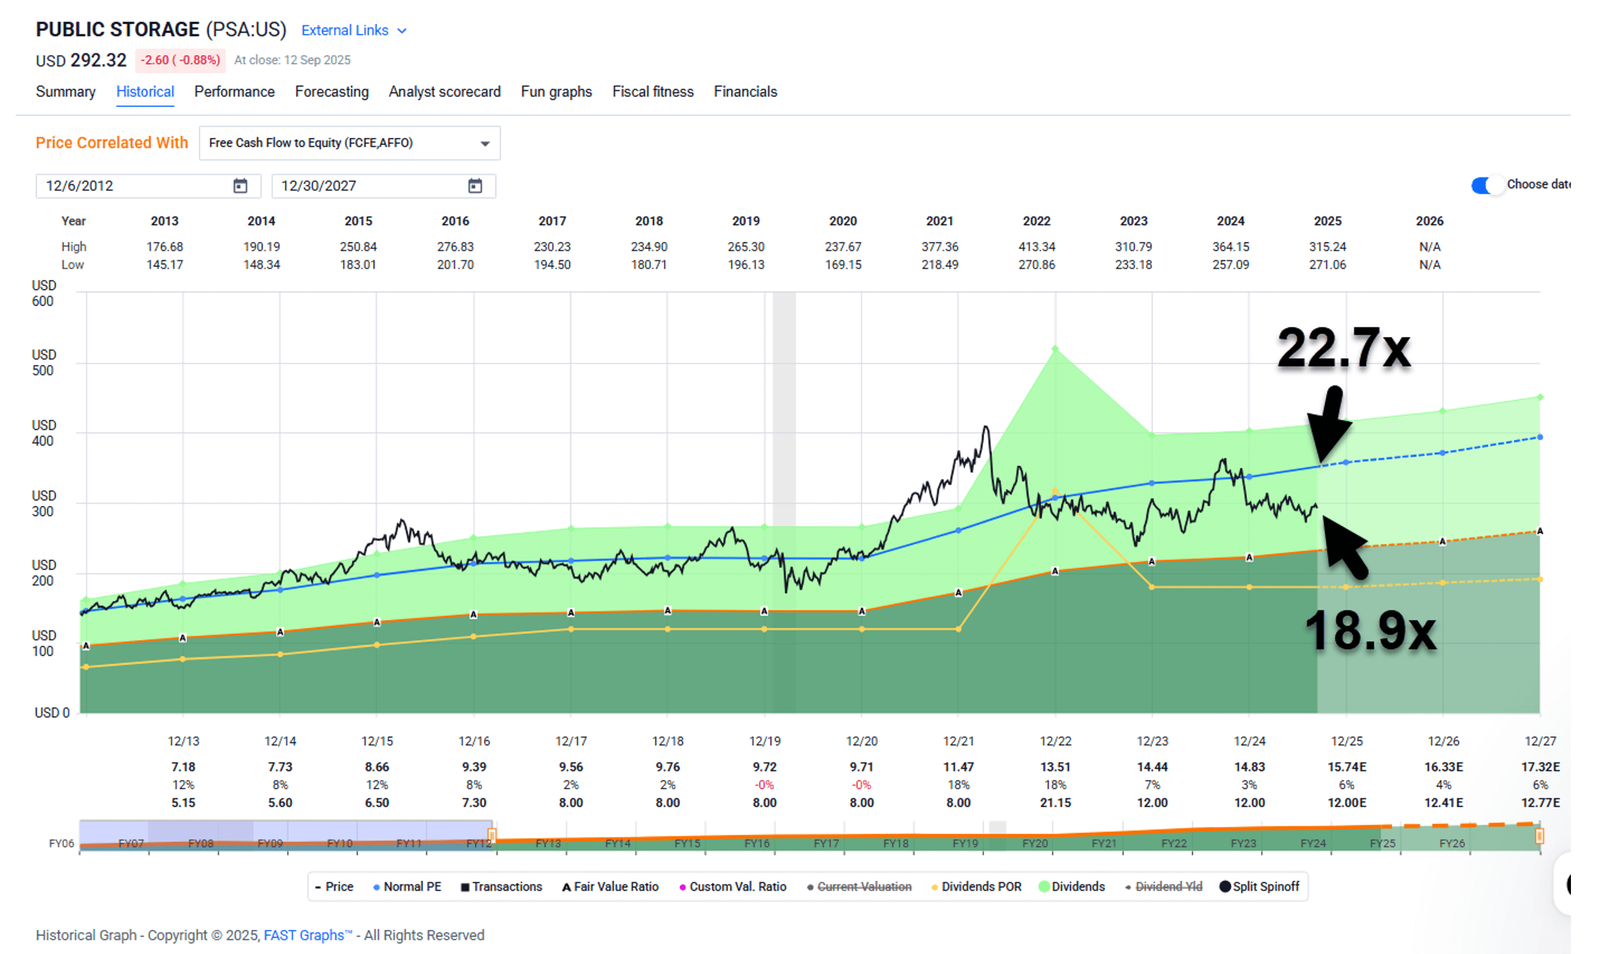Image resolution: width=1598 pixels, height=954 pixels.
Task: Click the 2022 High value 413.34
Action: click(1036, 247)
